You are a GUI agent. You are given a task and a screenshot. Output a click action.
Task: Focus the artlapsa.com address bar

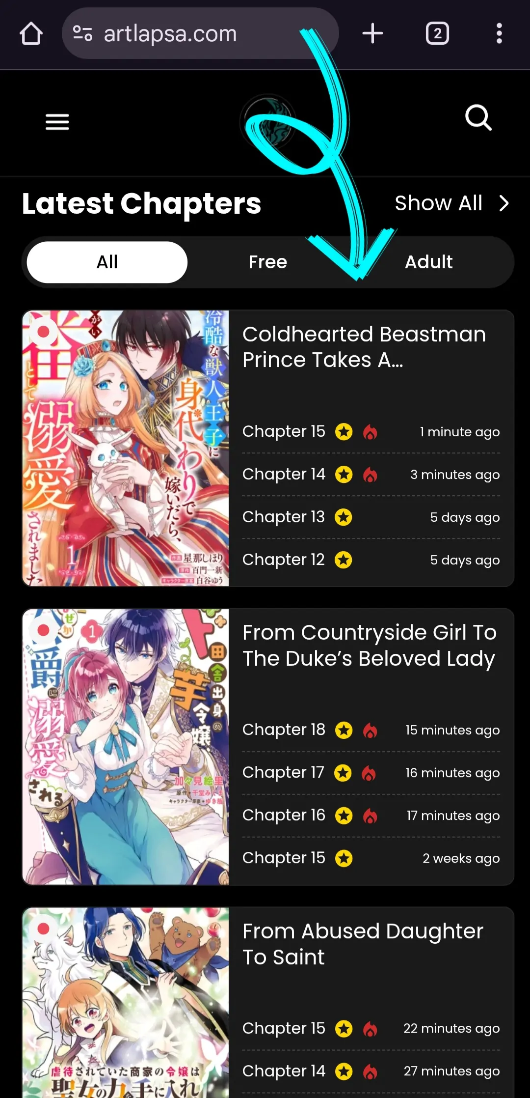200,33
